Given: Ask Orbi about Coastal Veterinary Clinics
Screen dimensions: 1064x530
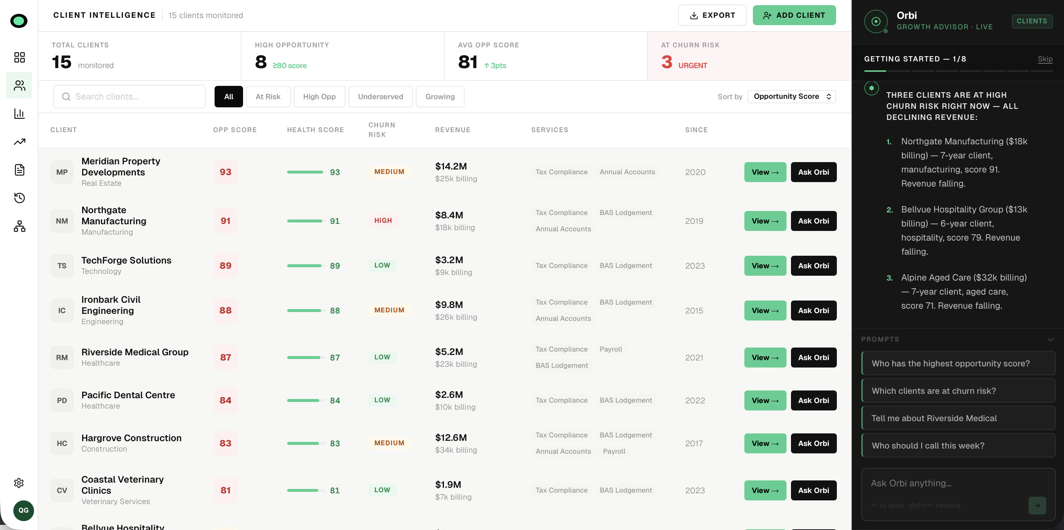Looking at the screenshot, I should point(813,490).
